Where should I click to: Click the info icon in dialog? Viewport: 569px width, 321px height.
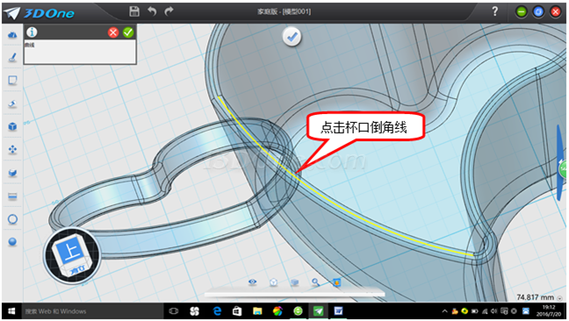pyautogui.click(x=32, y=32)
